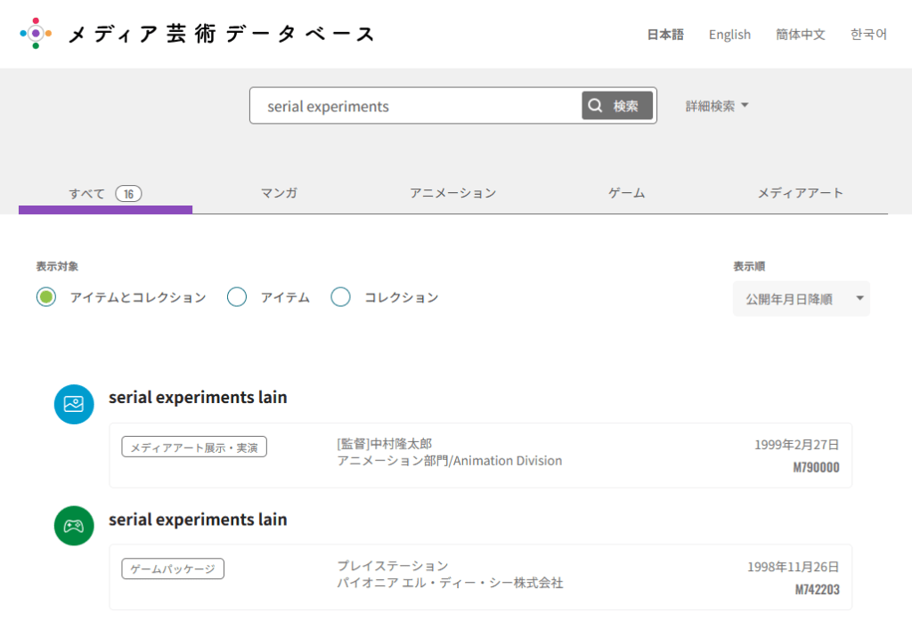
Task: Switch to the マンガ tab
Action: [x=279, y=193]
